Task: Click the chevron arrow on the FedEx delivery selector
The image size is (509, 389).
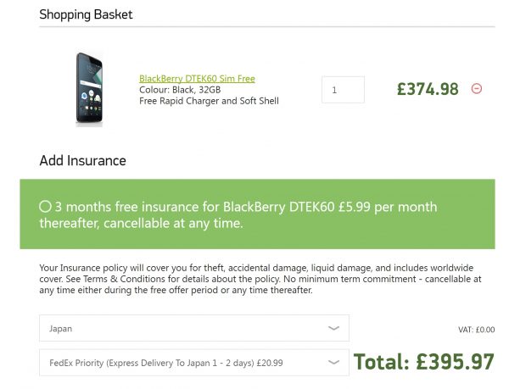Action: pos(333,363)
